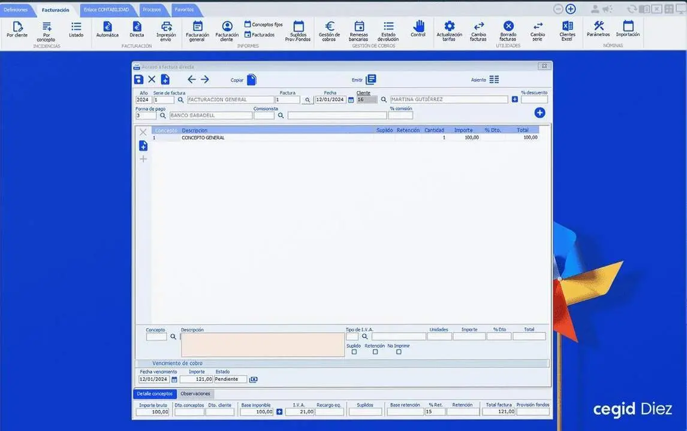
Task: Open Gestión de cobros
Action: click(x=330, y=31)
